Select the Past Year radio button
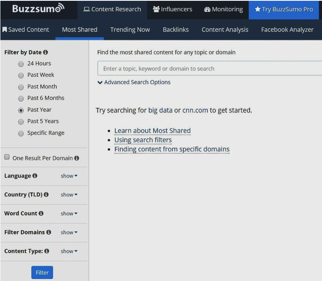Viewport: 322px width, 281px height. tap(21, 111)
